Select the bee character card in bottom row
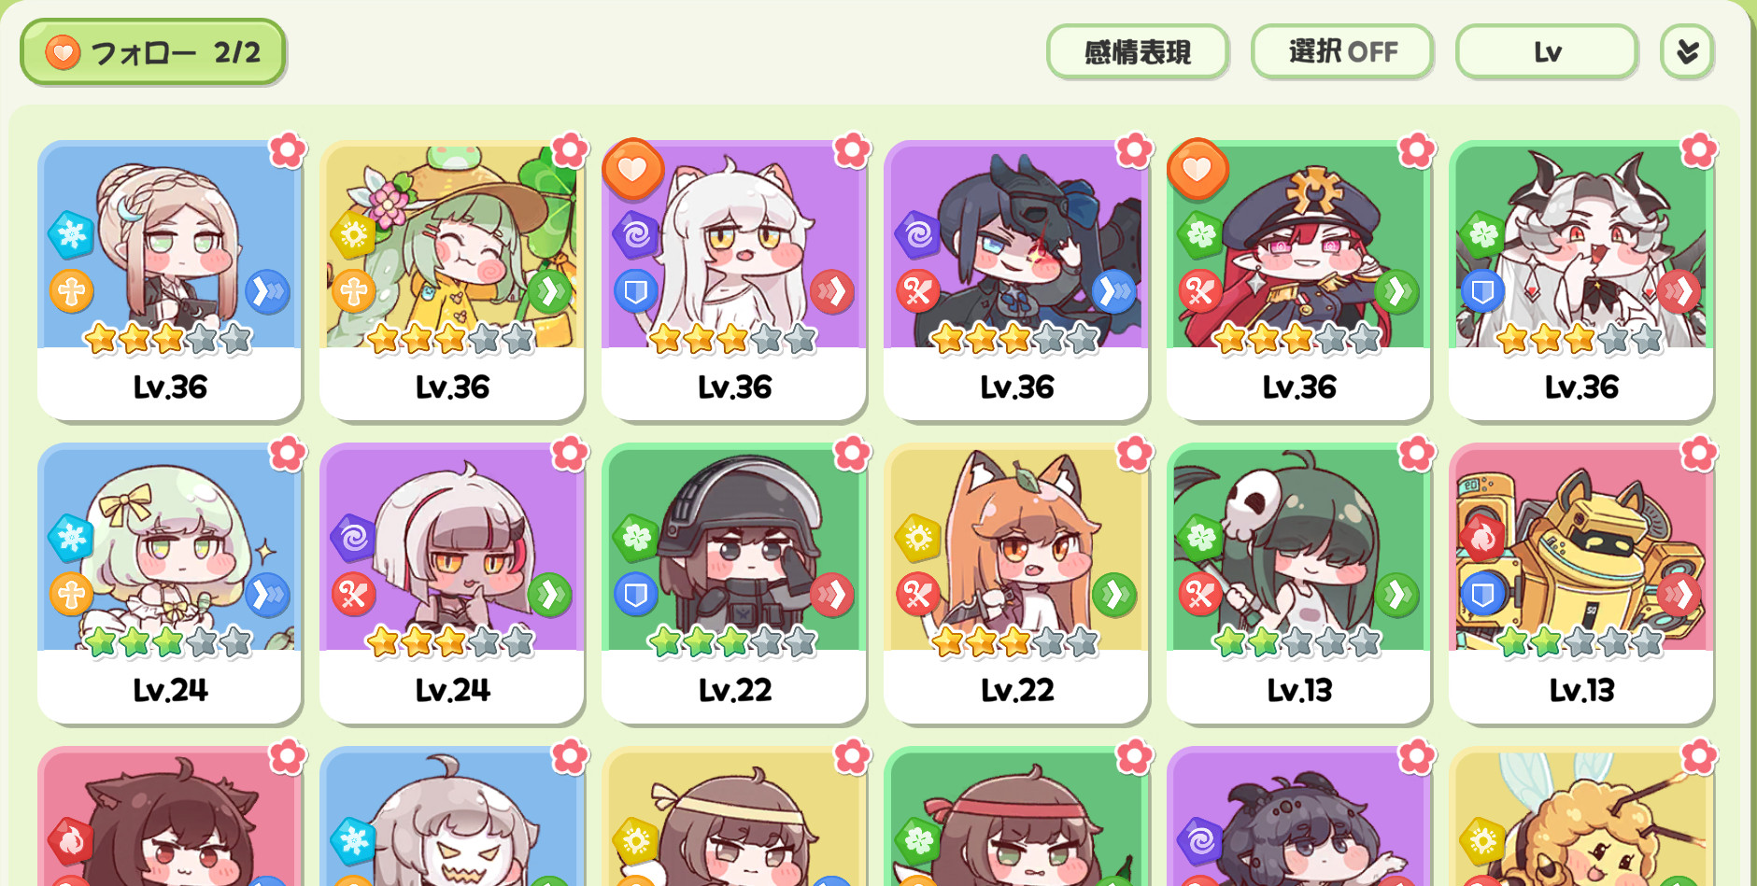This screenshot has height=886, width=1757. (1581, 816)
